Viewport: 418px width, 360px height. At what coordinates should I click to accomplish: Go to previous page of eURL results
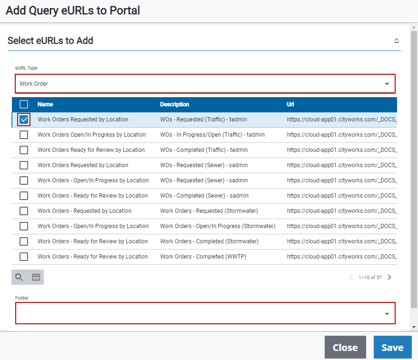pos(351,277)
